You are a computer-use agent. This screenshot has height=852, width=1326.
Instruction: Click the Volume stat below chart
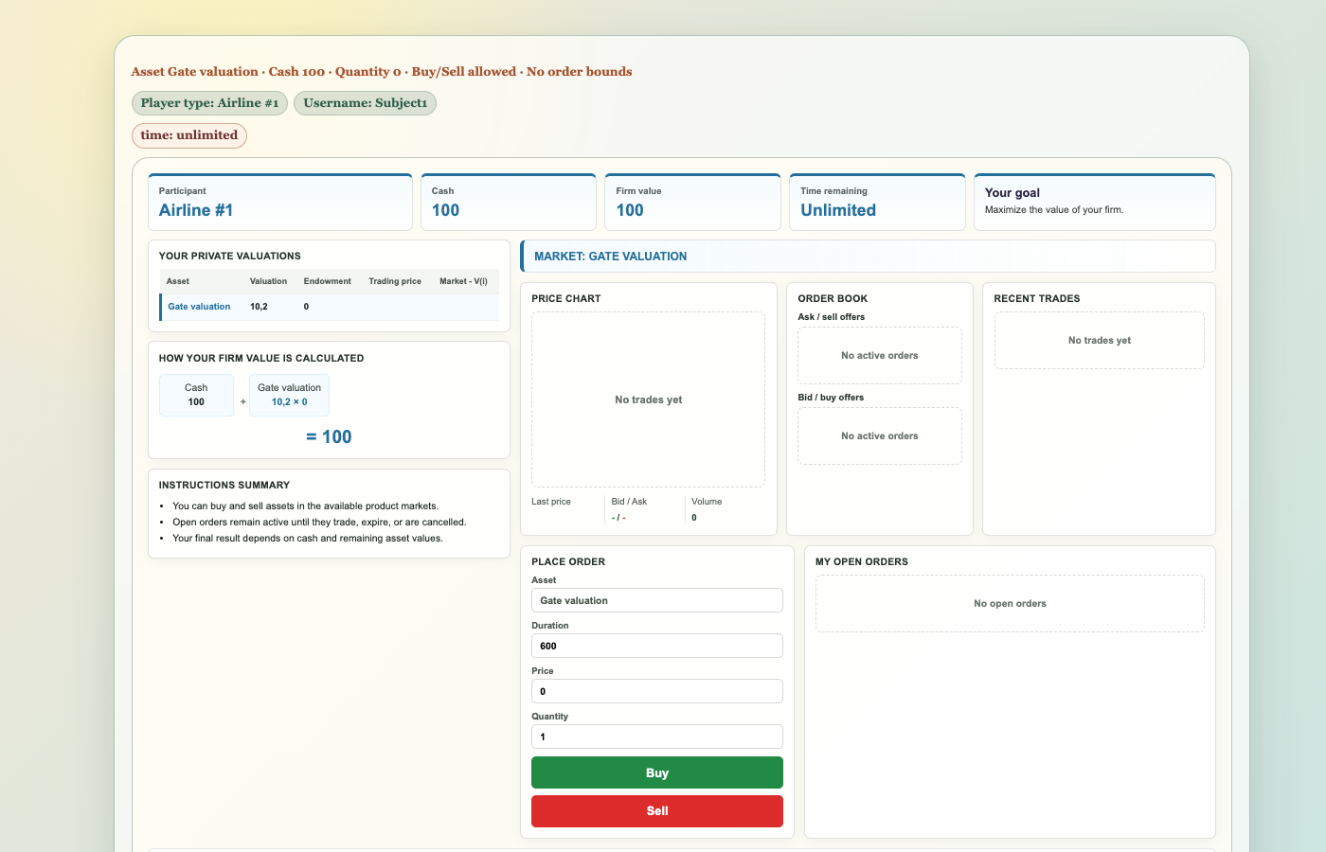[725, 509]
